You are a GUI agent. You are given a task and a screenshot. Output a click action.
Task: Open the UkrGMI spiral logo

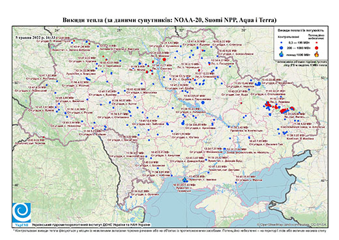tap(22, 213)
